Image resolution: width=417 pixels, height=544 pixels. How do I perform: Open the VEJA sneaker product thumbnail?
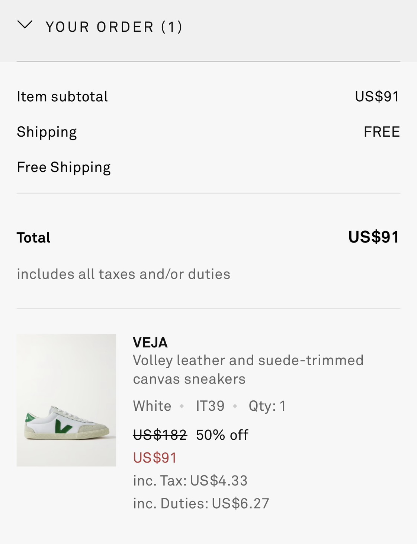pyautogui.click(x=66, y=400)
